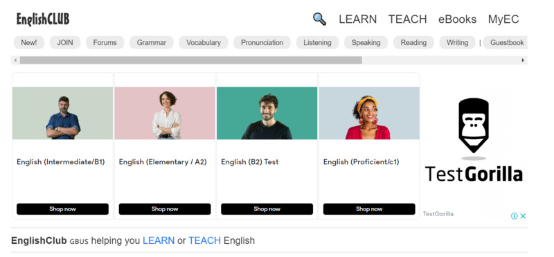Click the B2 Test man photo
The width and height of the screenshot is (554, 257).
click(267, 113)
